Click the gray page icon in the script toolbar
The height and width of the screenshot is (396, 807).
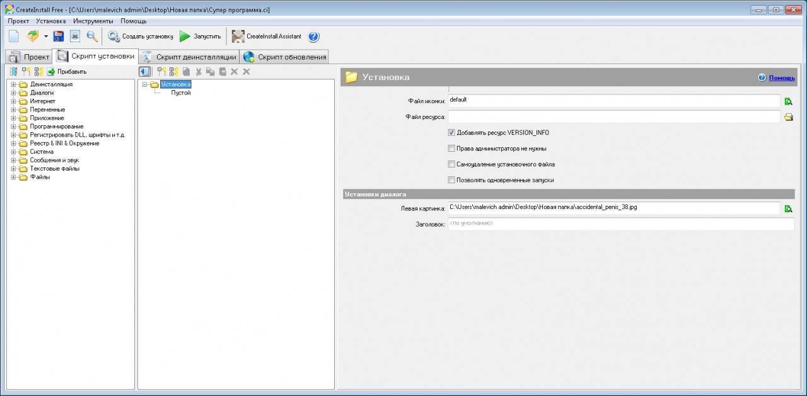click(x=187, y=72)
